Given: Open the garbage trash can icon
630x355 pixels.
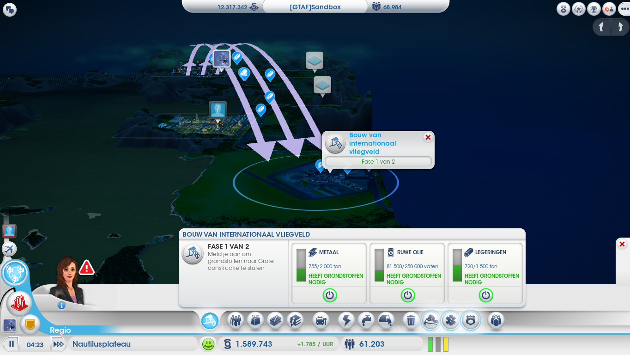Looking at the screenshot, I should [x=411, y=320].
